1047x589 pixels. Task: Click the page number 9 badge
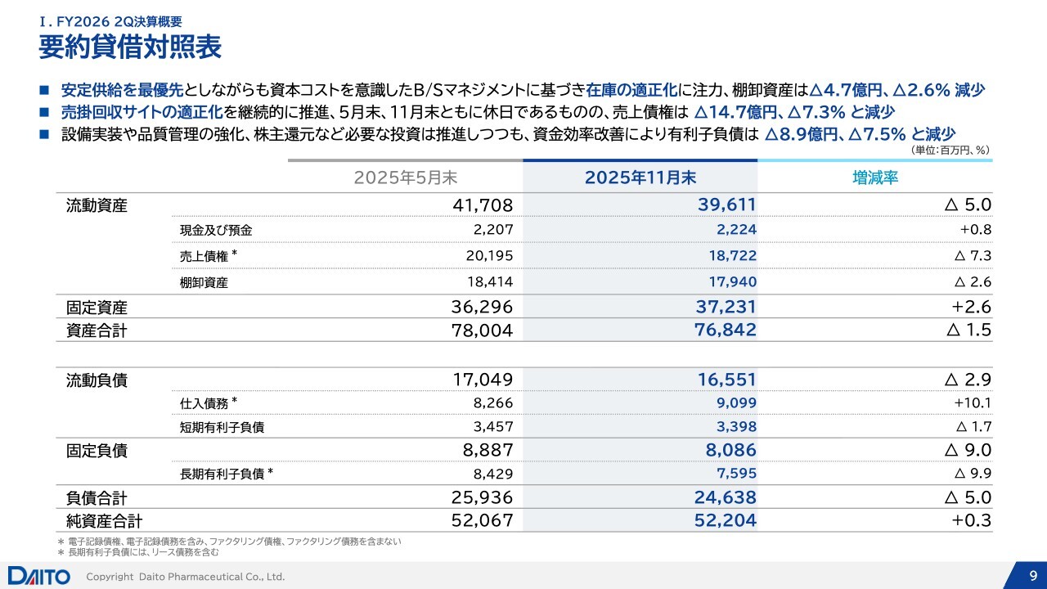click(x=1033, y=576)
